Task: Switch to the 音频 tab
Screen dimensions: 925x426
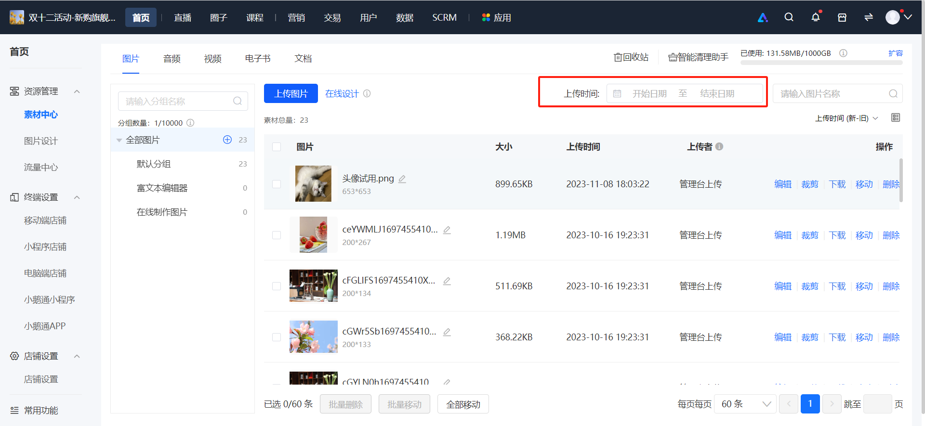Action: click(x=172, y=59)
